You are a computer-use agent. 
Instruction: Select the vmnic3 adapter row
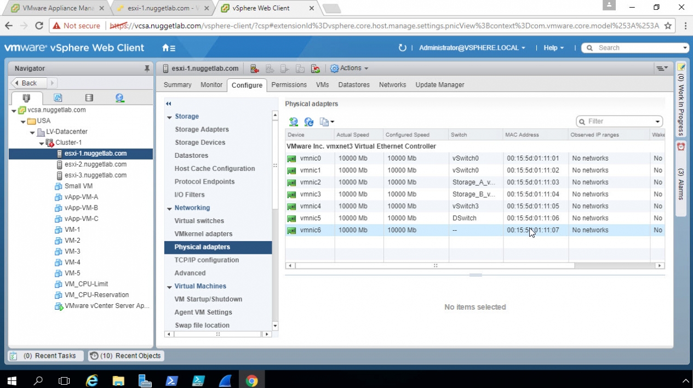click(x=310, y=194)
